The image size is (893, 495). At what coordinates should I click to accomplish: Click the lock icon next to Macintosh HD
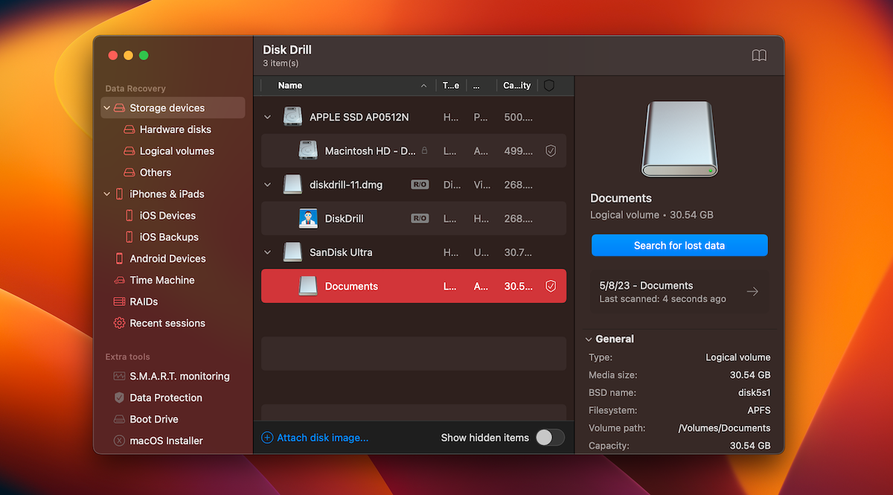pyautogui.click(x=424, y=150)
